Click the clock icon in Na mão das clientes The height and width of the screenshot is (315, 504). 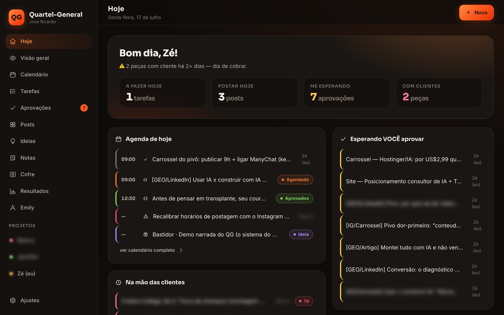click(118, 282)
